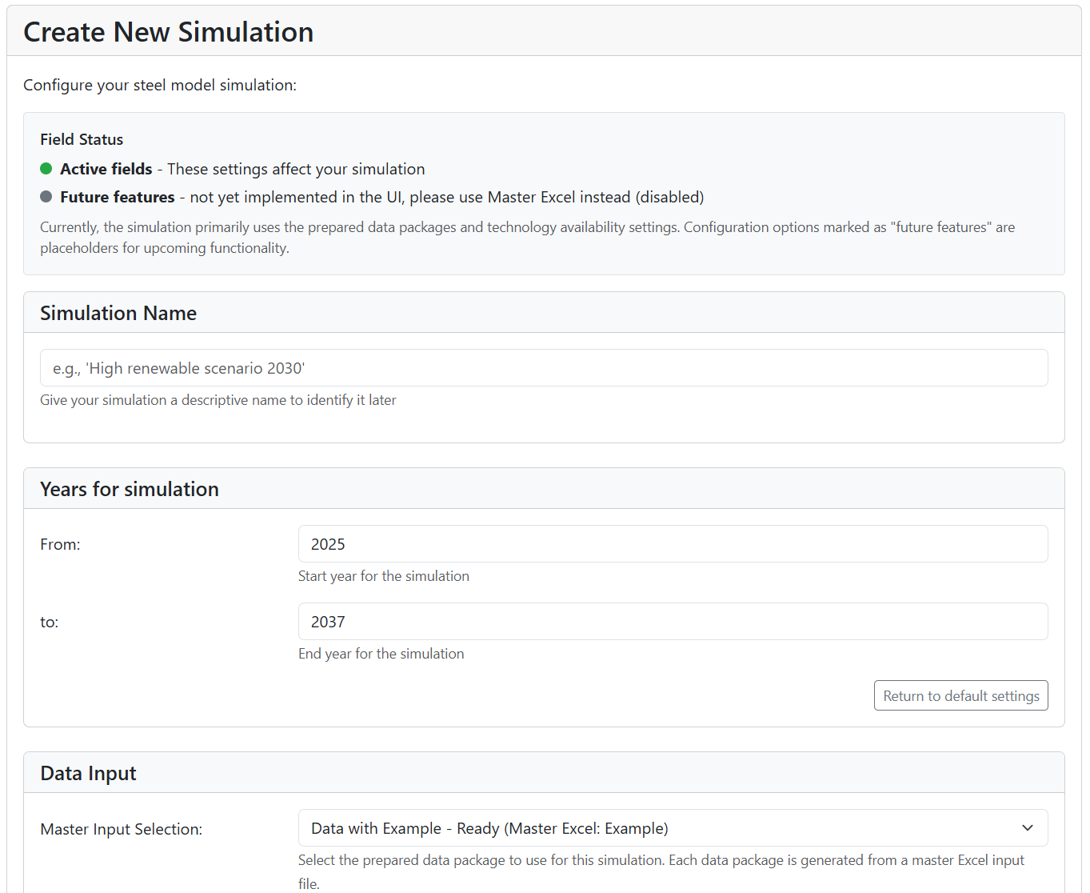
Task: Click the Data Input section header
Action: [88, 773]
